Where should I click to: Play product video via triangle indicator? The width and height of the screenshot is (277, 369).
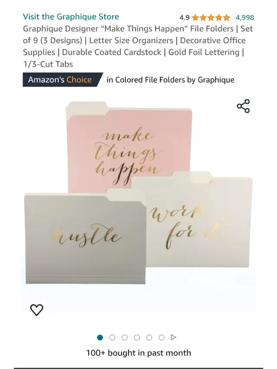(174, 337)
